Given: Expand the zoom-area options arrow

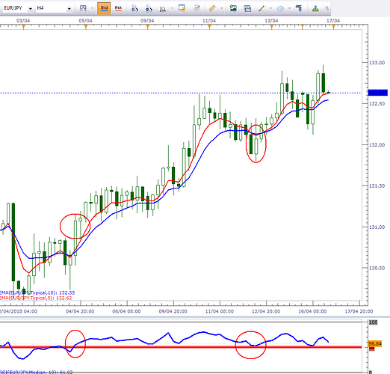Looking at the screenshot, I should click(x=172, y=8).
